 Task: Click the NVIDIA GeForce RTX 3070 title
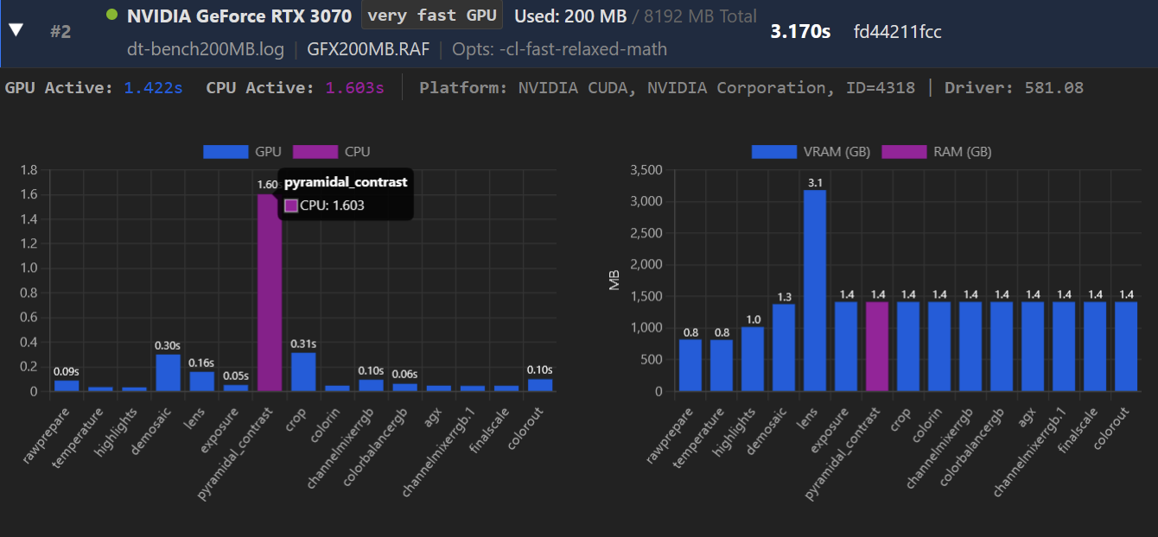coord(239,16)
